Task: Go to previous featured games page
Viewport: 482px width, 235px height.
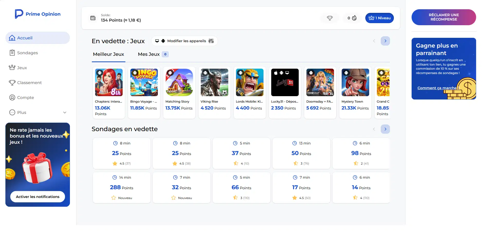Action: click(x=374, y=41)
